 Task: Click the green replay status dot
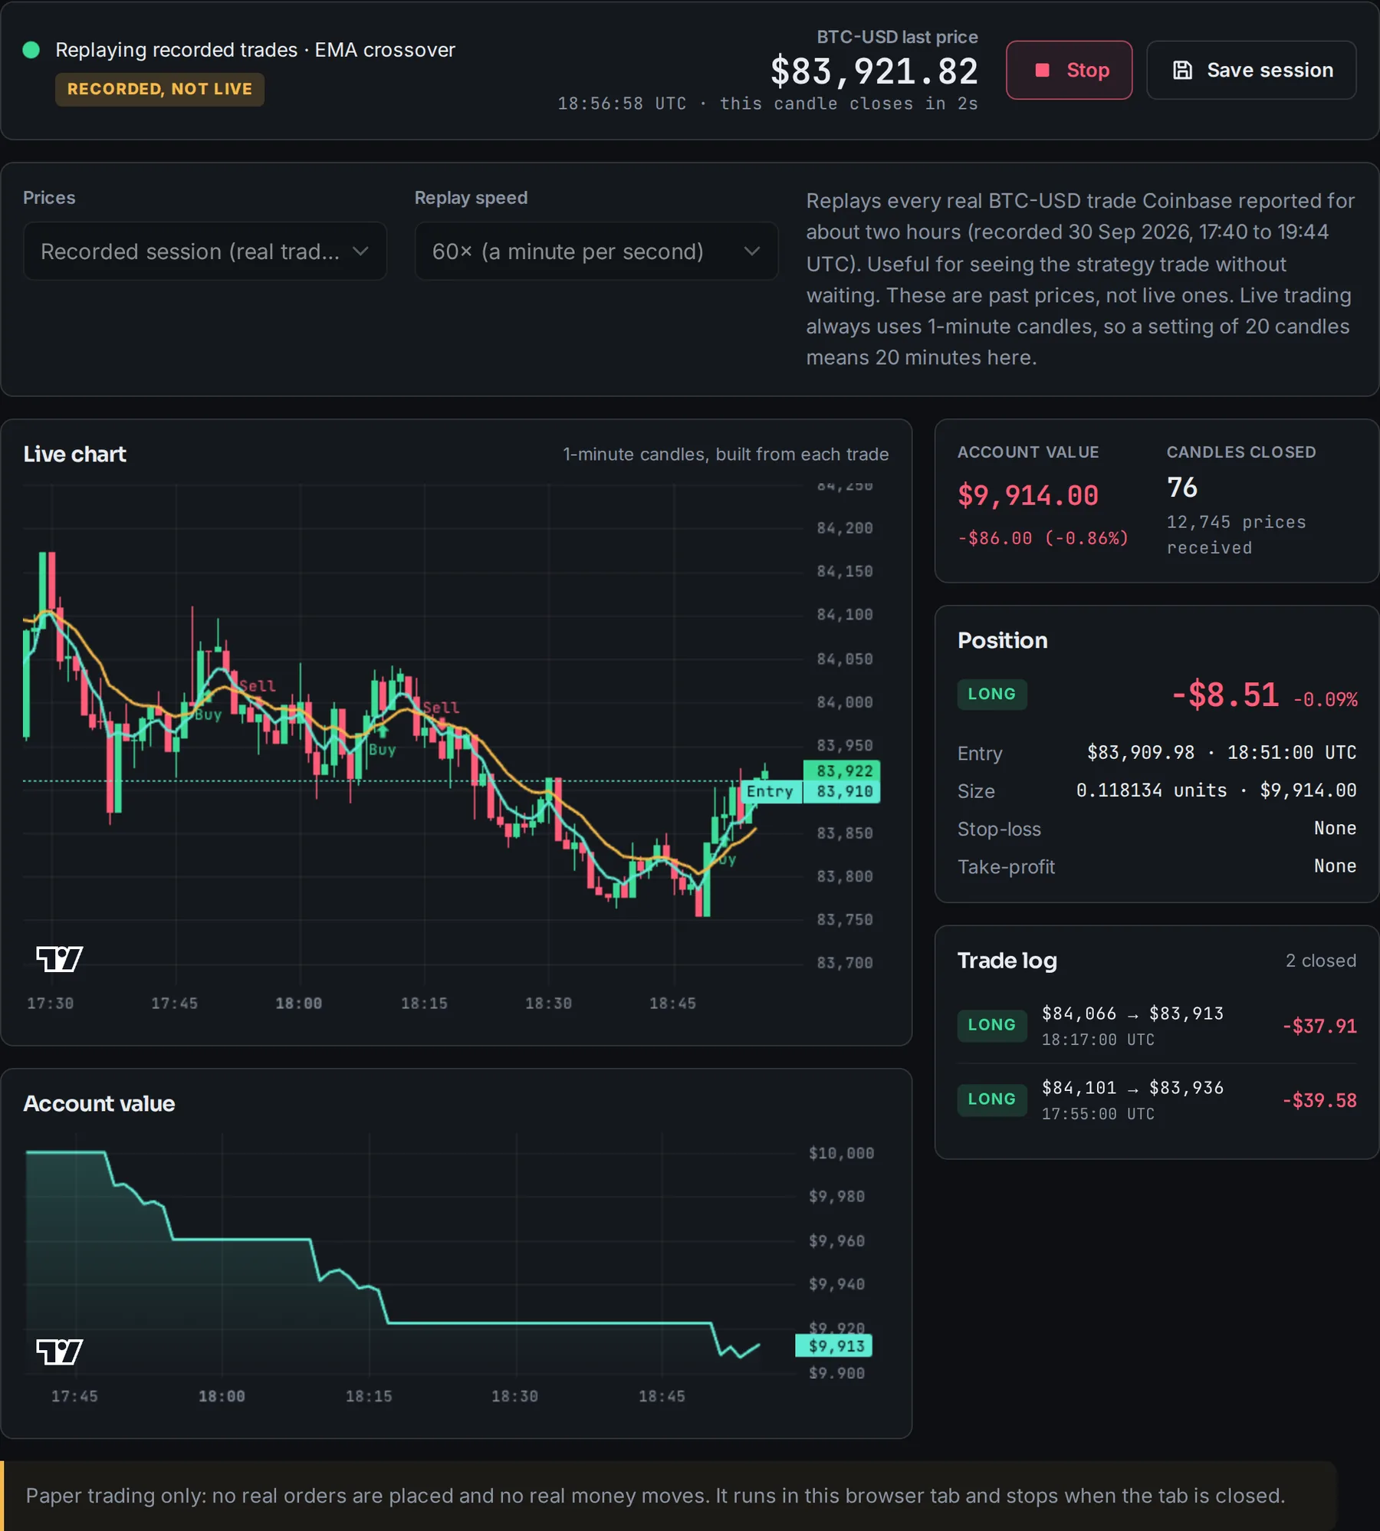coord(31,50)
